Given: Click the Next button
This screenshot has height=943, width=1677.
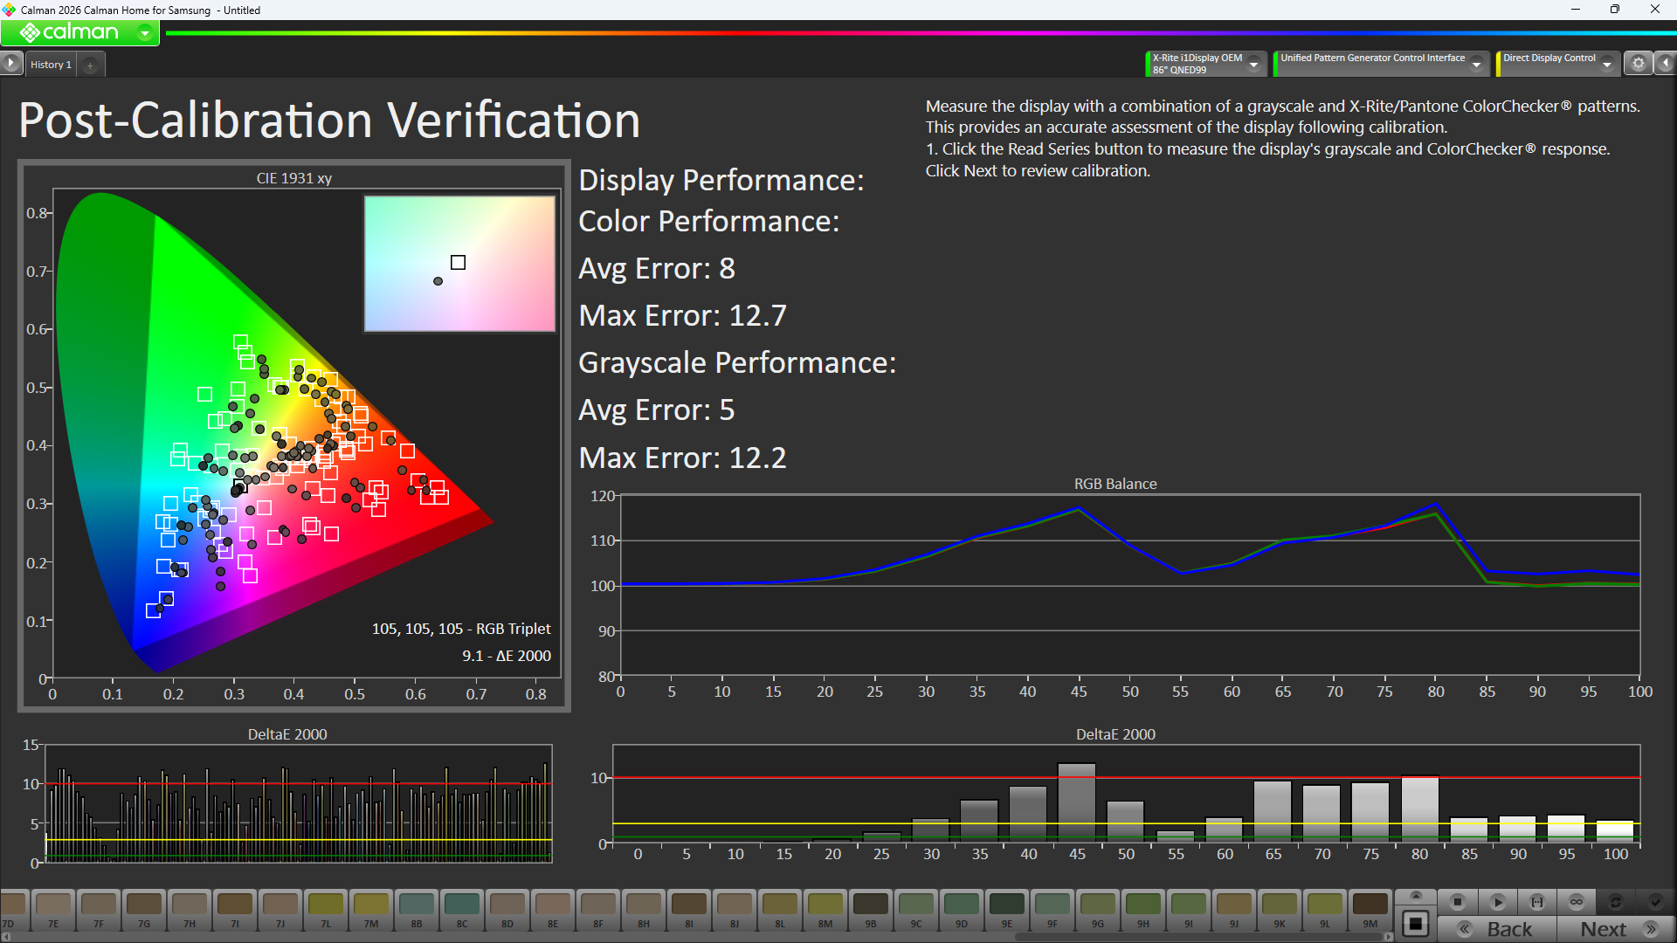Looking at the screenshot, I should point(1616,929).
